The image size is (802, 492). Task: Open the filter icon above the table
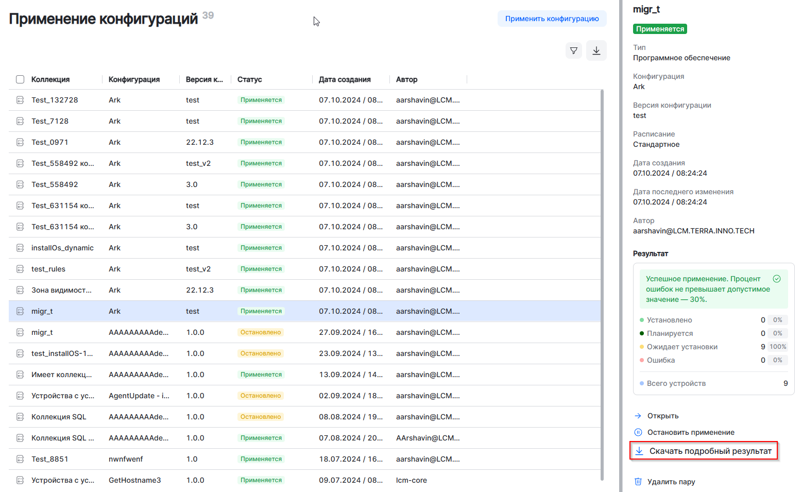click(573, 50)
